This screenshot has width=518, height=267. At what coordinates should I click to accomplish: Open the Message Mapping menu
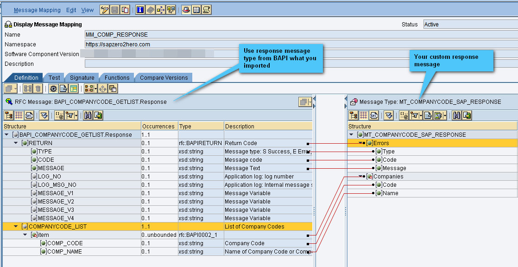(37, 10)
